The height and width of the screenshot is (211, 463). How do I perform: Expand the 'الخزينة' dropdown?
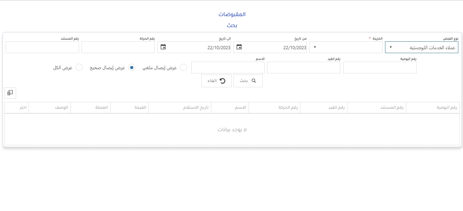click(x=315, y=47)
